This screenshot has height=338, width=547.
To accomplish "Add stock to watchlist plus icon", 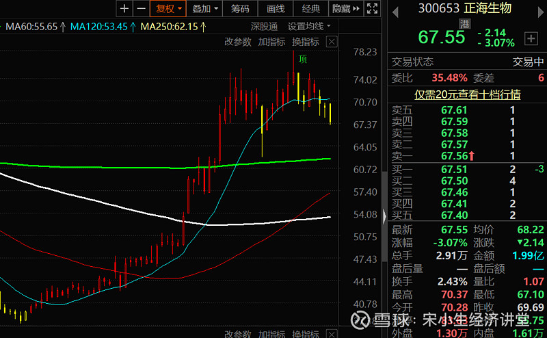I will (531, 38).
